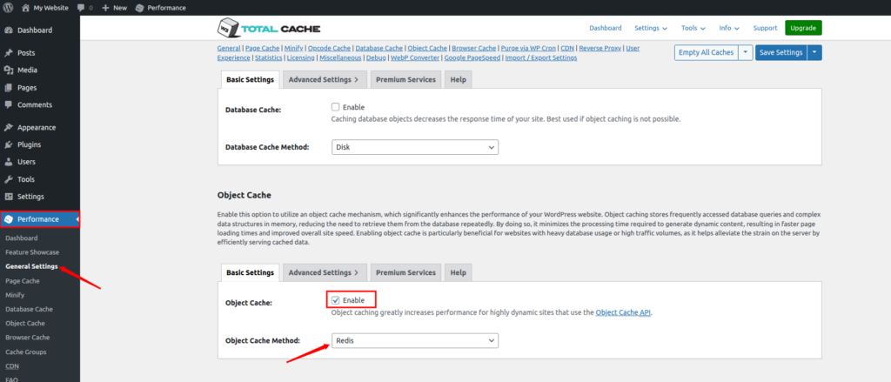The height and width of the screenshot is (382, 891).
Task: Click the W3 Total Cache logo
Action: click(270, 28)
